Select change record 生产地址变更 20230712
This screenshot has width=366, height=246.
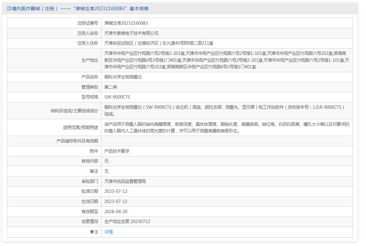[x=127, y=221]
